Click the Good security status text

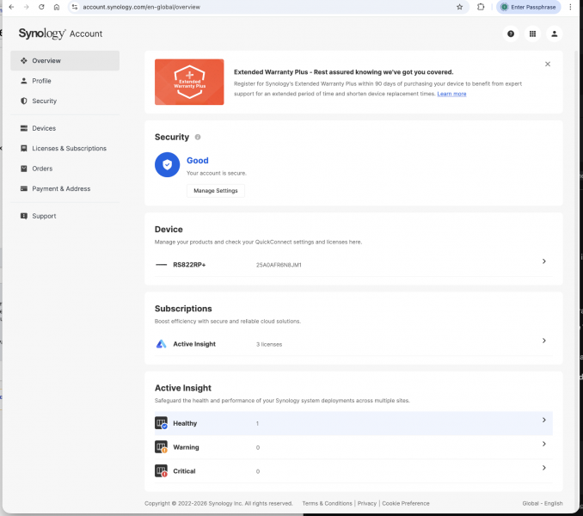click(x=198, y=161)
